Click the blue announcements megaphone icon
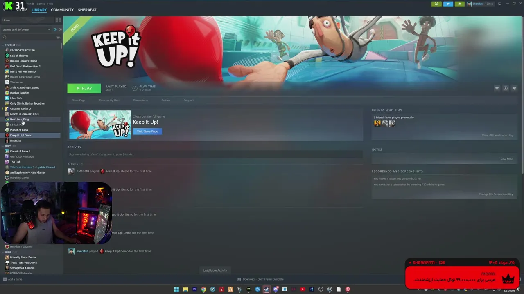524x294 pixels. [448, 4]
